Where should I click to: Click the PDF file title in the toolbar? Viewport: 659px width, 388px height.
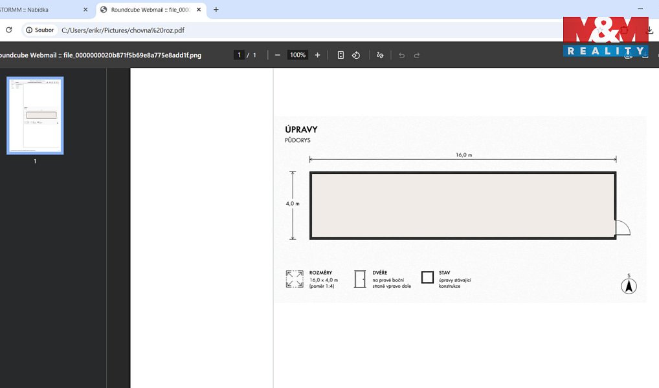coord(101,55)
